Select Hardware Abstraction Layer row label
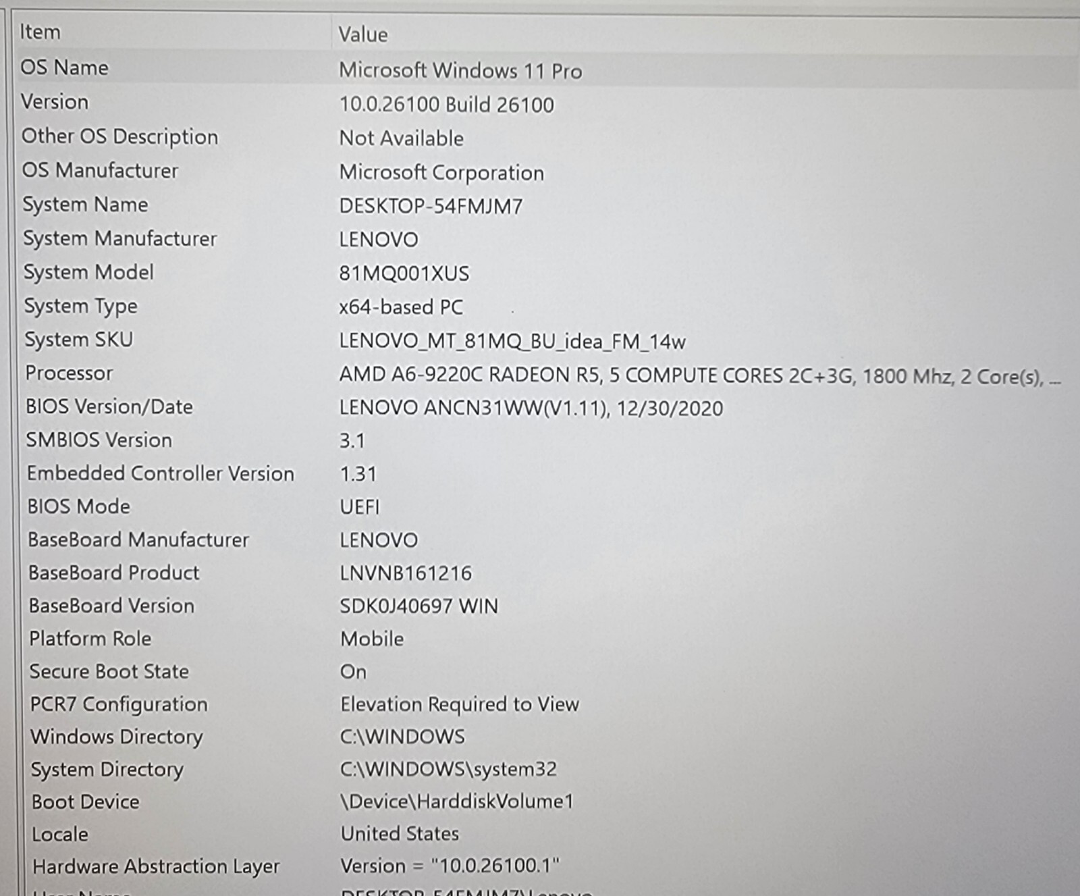The height and width of the screenshot is (896, 1080). click(156, 866)
